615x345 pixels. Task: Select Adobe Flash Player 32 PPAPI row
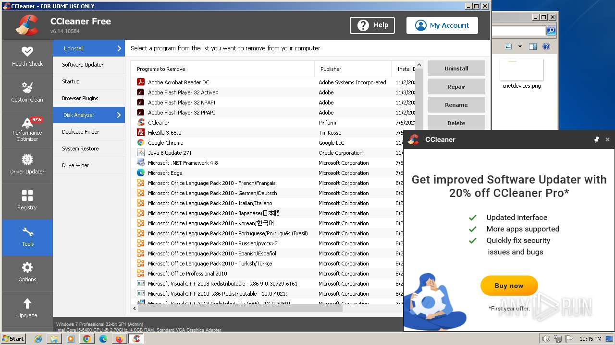tap(273, 112)
